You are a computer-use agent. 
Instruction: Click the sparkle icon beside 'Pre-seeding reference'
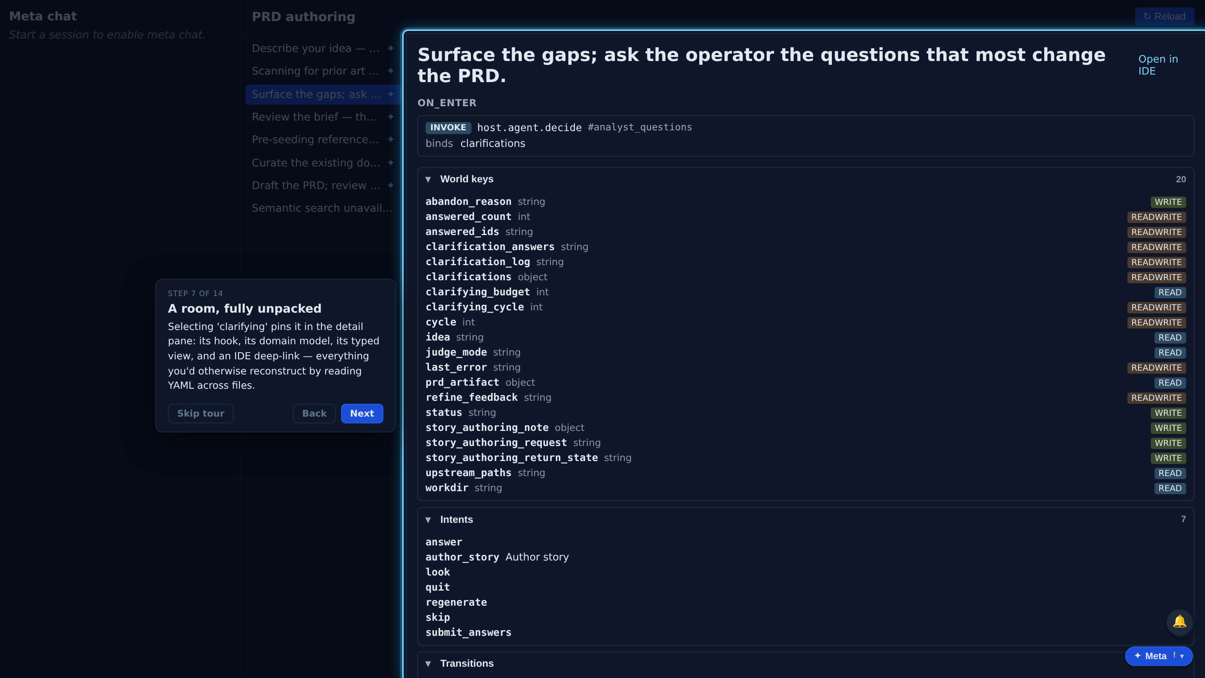tap(390, 139)
